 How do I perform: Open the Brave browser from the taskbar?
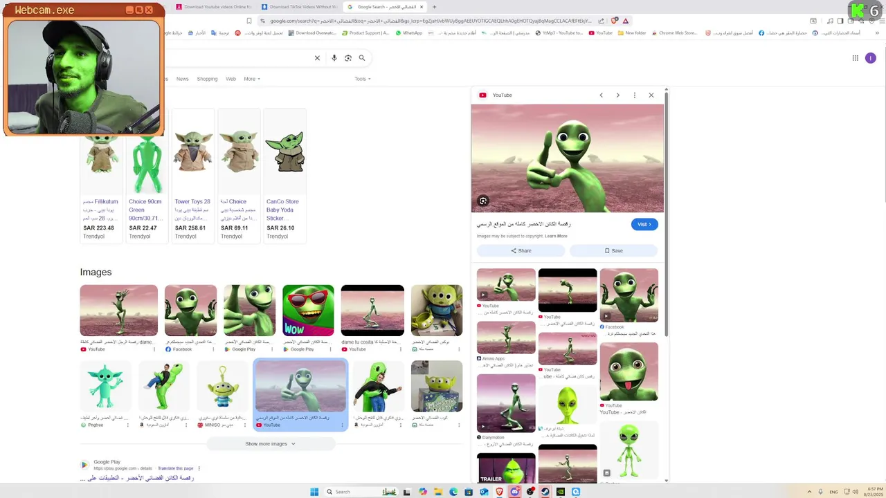pyautogui.click(x=499, y=492)
